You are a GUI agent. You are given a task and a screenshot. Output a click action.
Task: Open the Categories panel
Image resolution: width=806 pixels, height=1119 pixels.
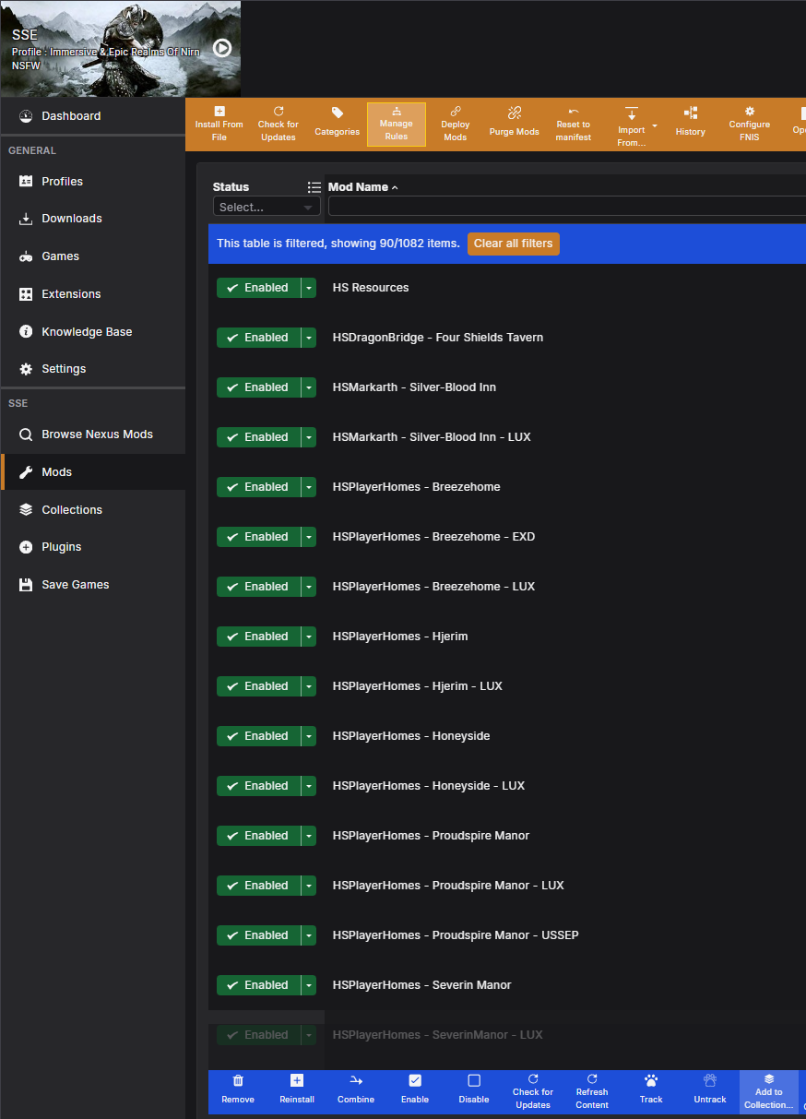(337, 124)
